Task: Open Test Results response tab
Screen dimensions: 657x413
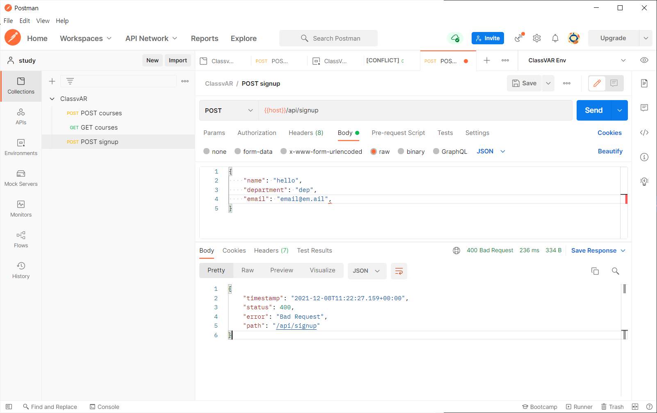Action: (x=315, y=251)
